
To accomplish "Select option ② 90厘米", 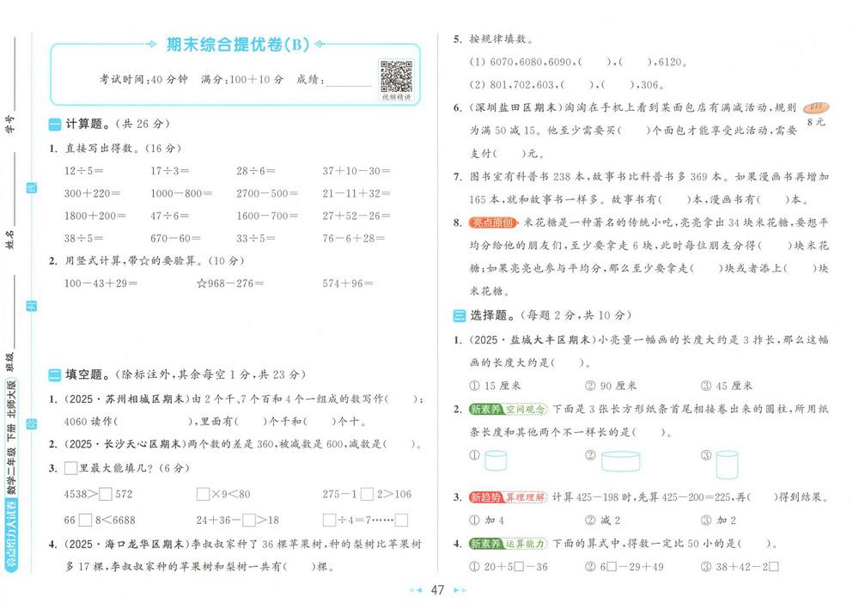I will [611, 386].
